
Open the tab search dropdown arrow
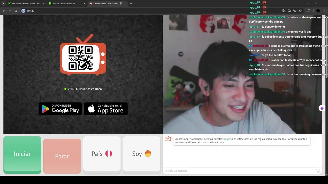pyautogui.click(x=3, y=4)
